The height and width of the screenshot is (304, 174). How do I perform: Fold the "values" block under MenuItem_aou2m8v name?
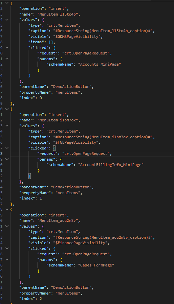7,226
